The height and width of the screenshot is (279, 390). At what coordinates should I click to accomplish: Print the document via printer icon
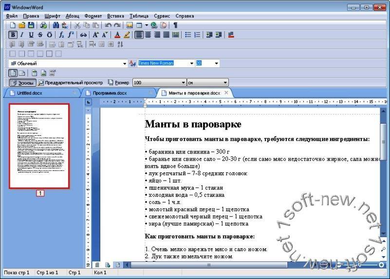pyautogui.click(x=43, y=25)
